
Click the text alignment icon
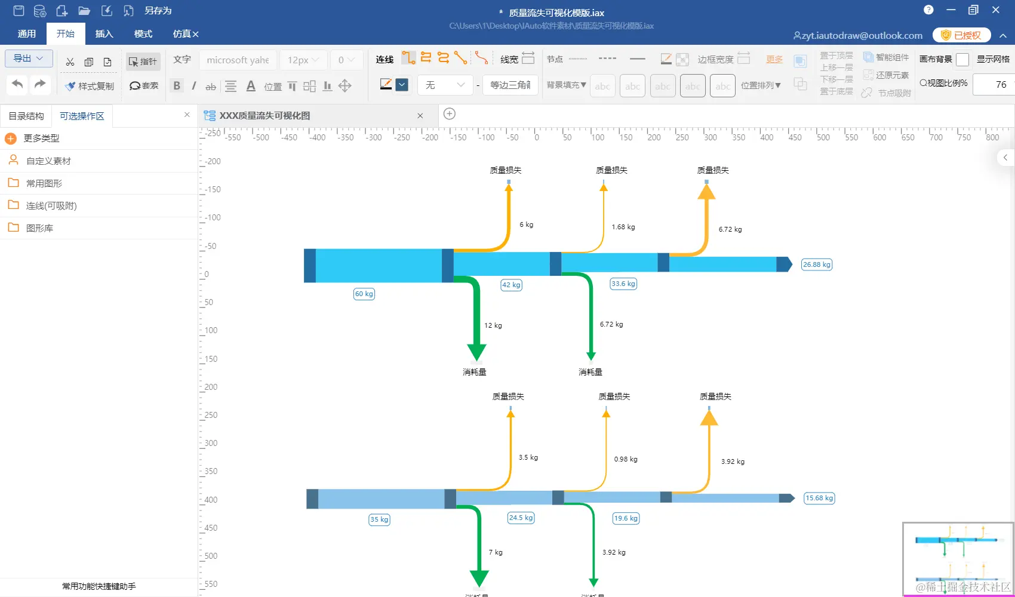pyautogui.click(x=230, y=86)
